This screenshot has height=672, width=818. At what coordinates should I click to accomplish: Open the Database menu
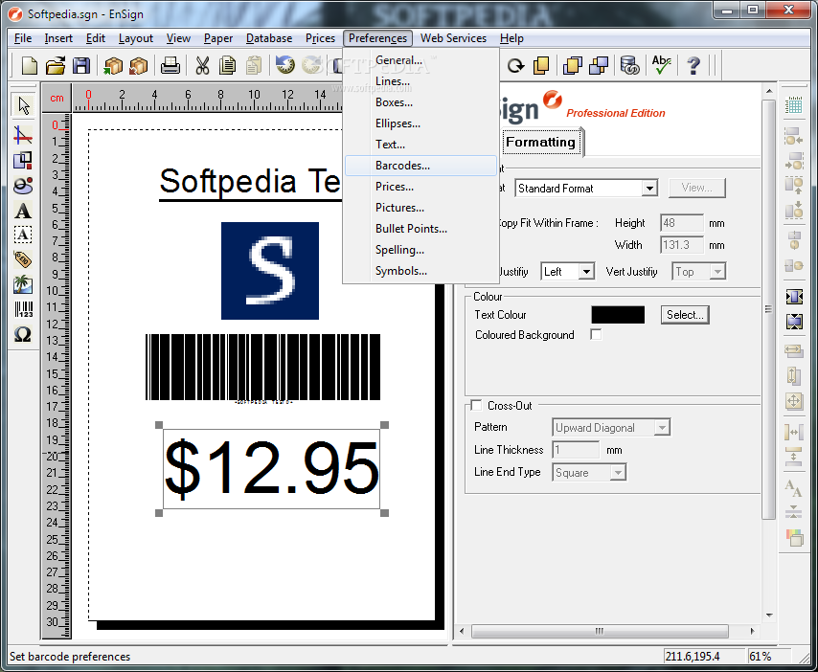tap(269, 38)
